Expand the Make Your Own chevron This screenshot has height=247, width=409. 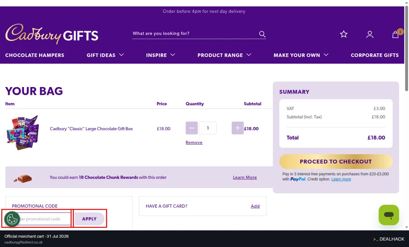[x=326, y=55]
